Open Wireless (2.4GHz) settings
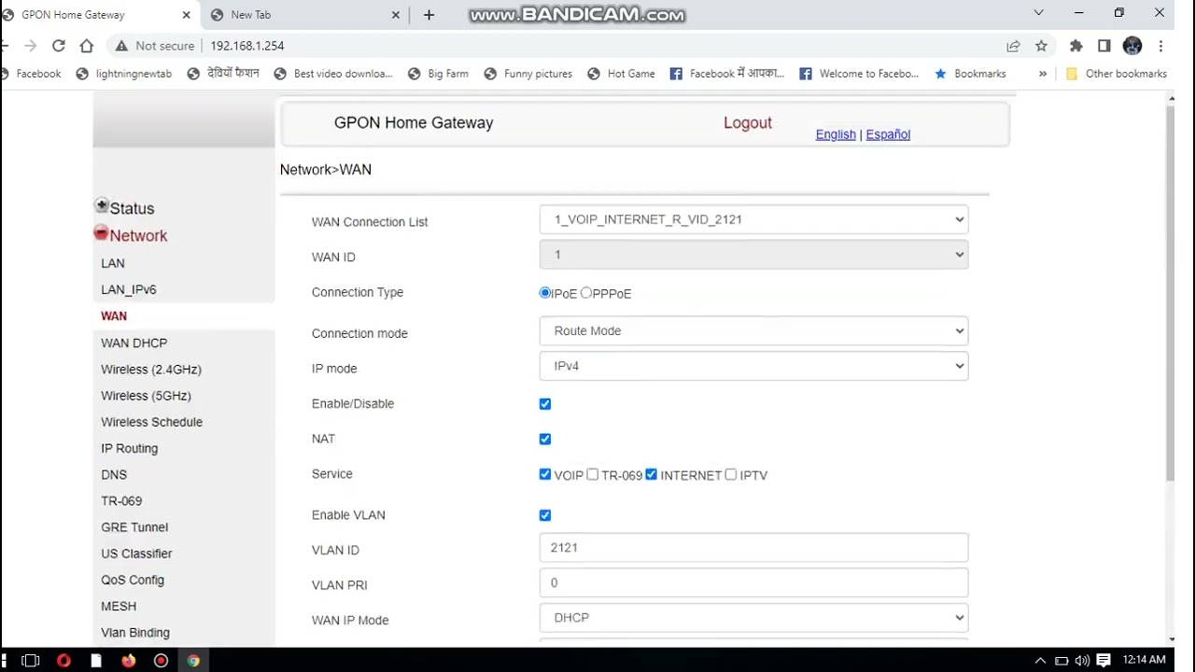The width and height of the screenshot is (1195, 672). coord(151,370)
